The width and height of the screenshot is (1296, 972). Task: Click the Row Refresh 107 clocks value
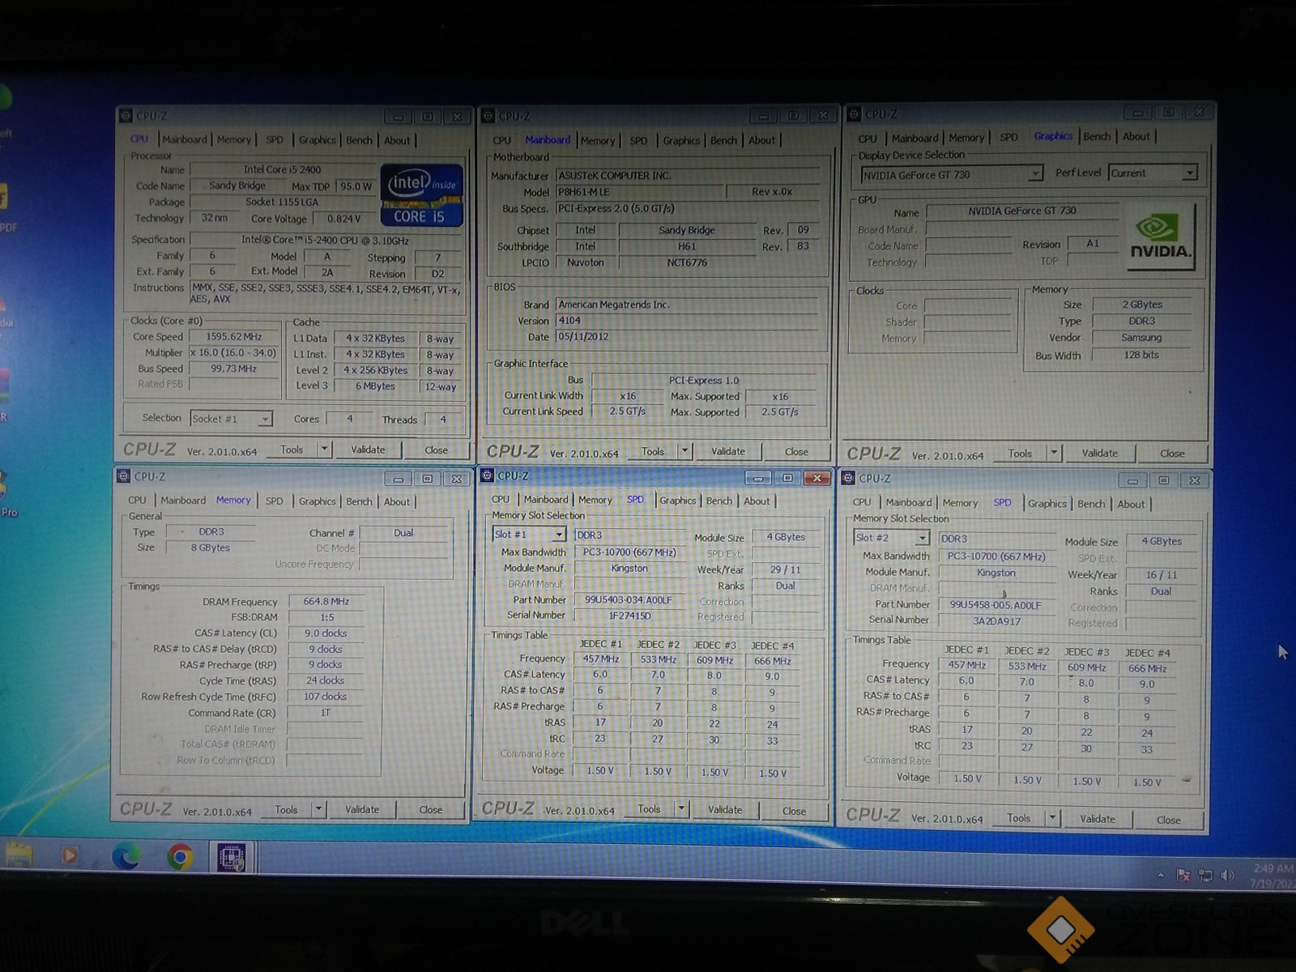coord(325,696)
